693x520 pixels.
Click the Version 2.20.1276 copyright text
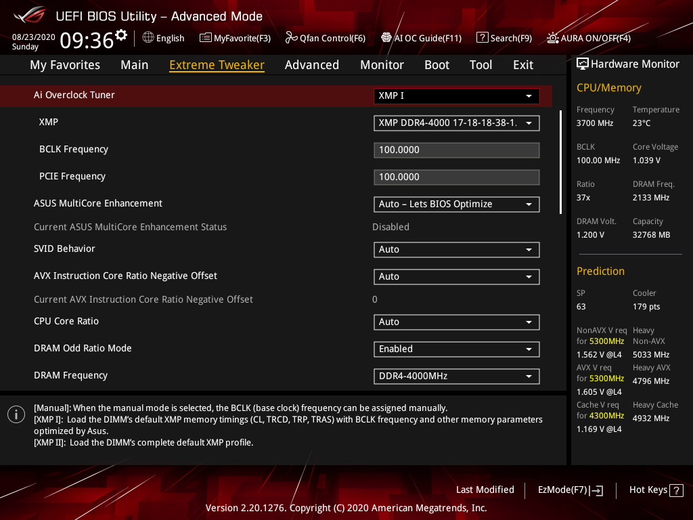[x=346, y=508]
